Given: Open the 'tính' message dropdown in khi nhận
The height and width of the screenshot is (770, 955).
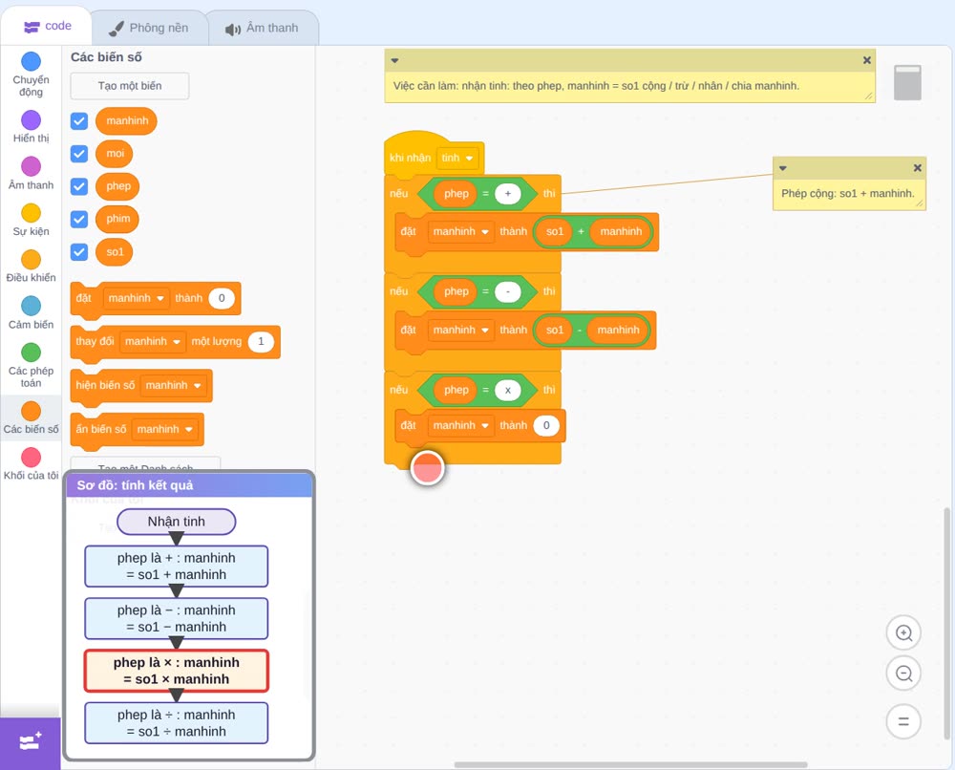Looking at the screenshot, I should (457, 159).
